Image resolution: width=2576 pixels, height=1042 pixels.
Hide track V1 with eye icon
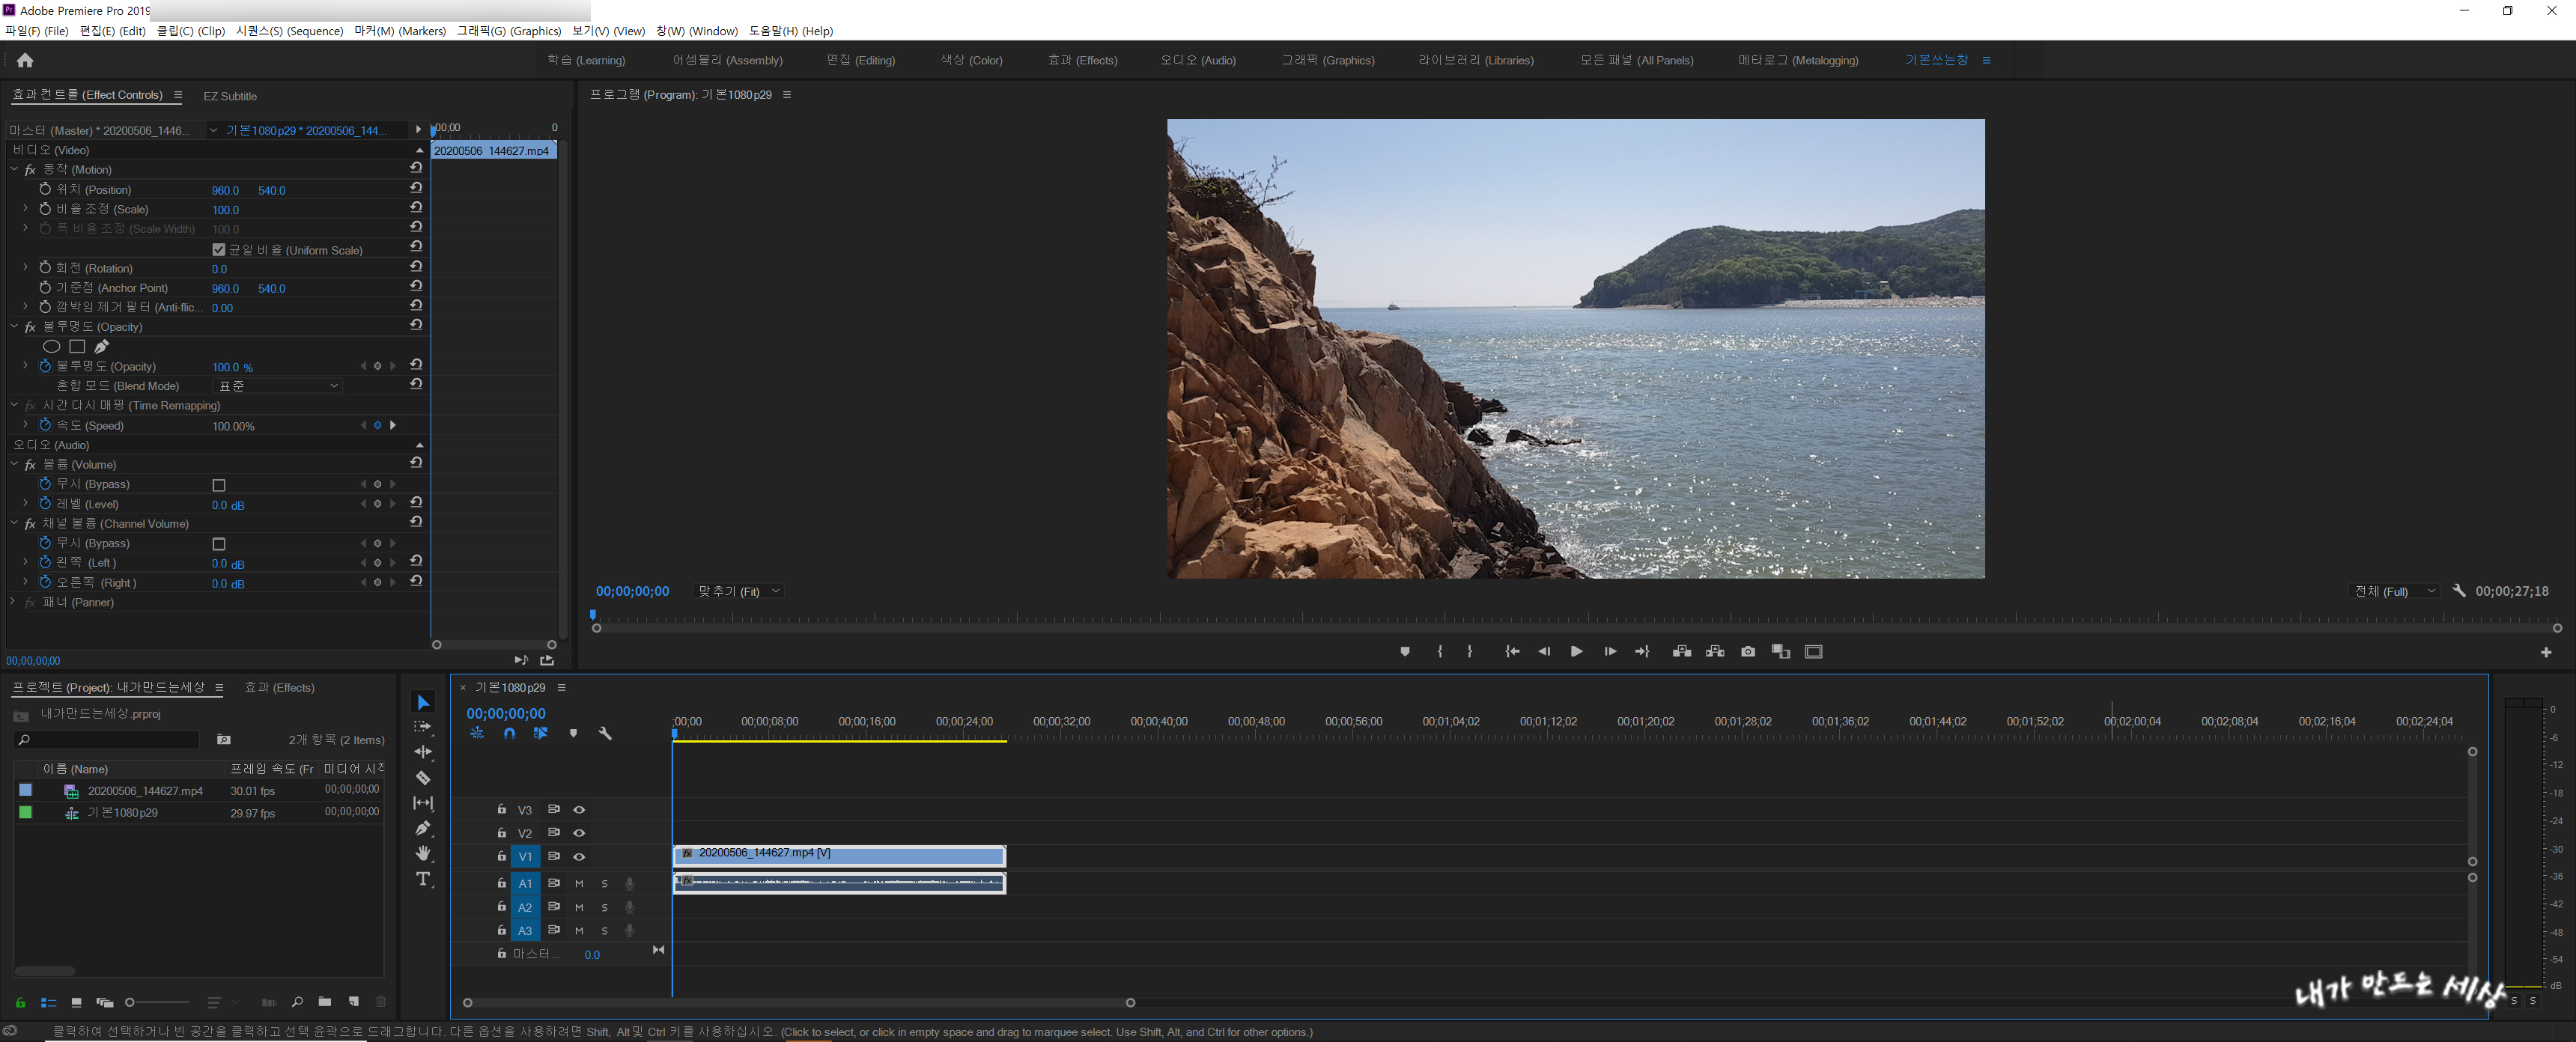click(579, 856)
